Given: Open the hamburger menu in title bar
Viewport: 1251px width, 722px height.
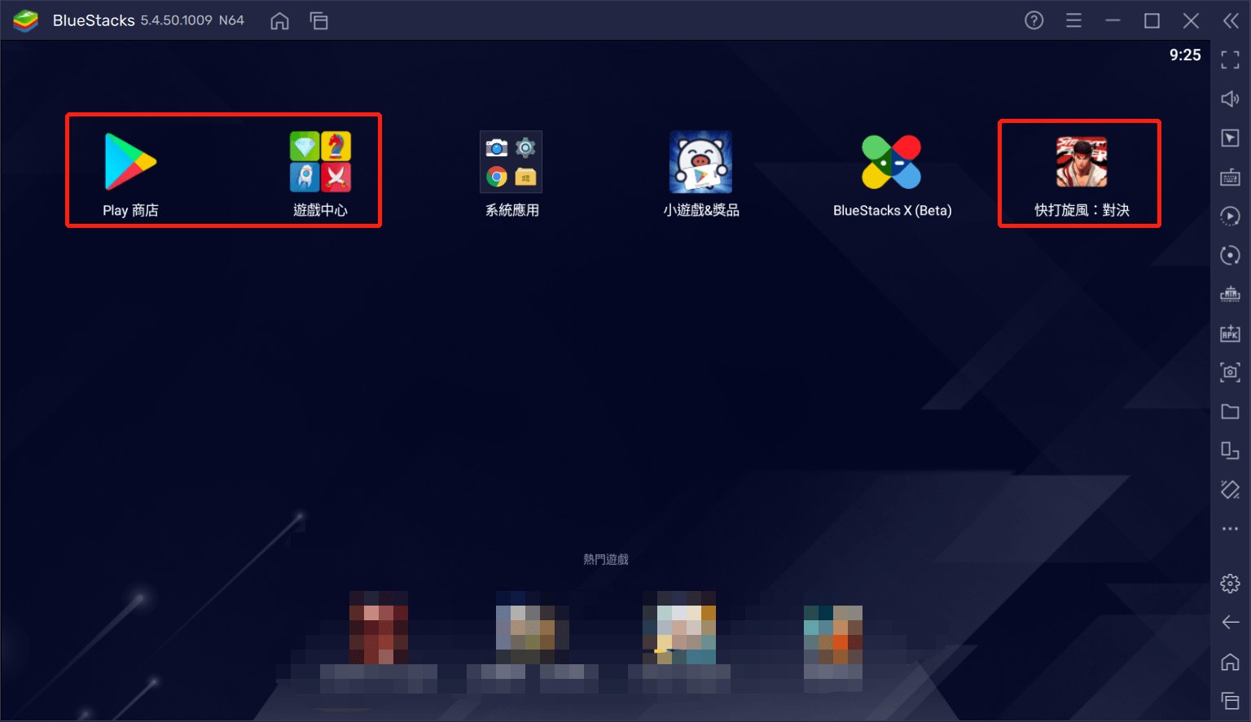Looking at the screenshot, I should [1073, 21].
